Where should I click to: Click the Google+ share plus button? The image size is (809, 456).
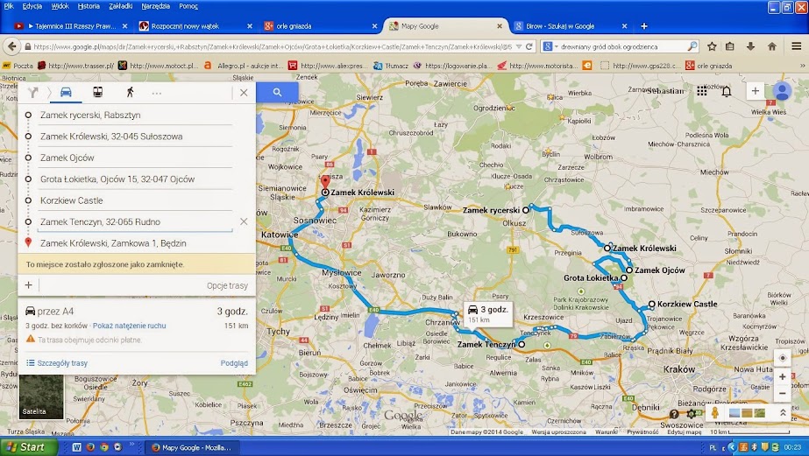pyautogui.click(x=755, y=91)
